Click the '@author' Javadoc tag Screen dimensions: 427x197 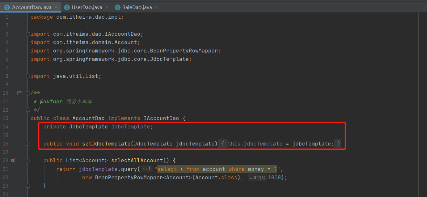click(51, 101)
